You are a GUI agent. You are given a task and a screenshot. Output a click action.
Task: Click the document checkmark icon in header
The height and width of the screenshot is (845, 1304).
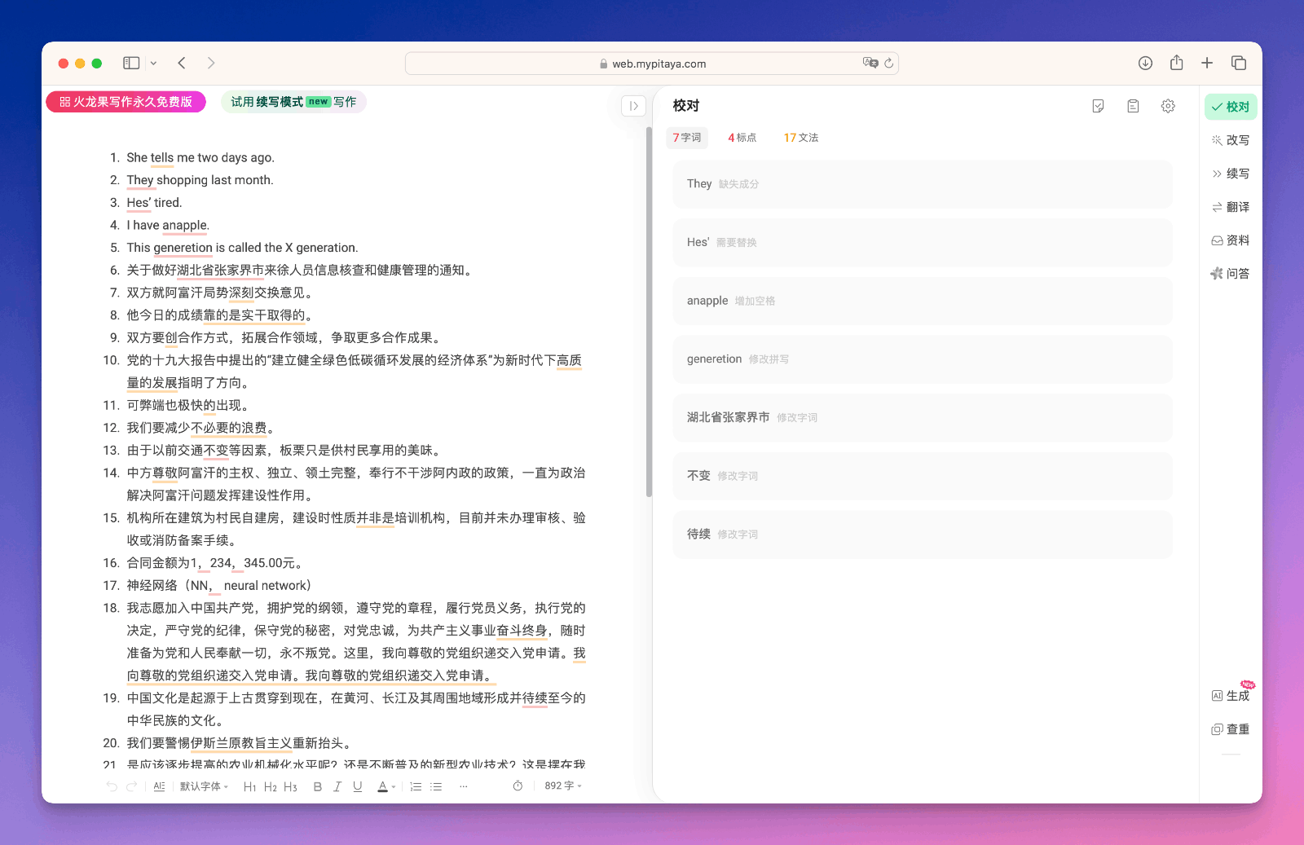1098,106
